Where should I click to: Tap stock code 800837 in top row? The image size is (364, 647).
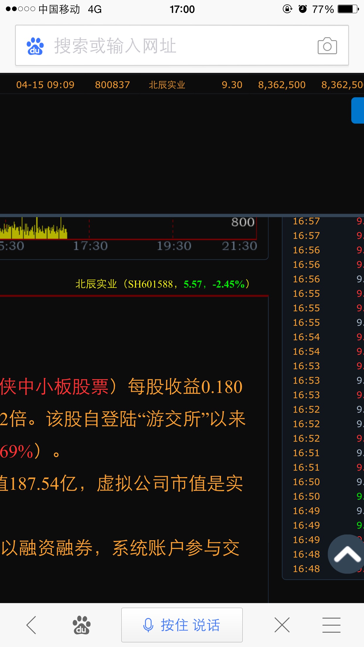(x=112, y=85)
